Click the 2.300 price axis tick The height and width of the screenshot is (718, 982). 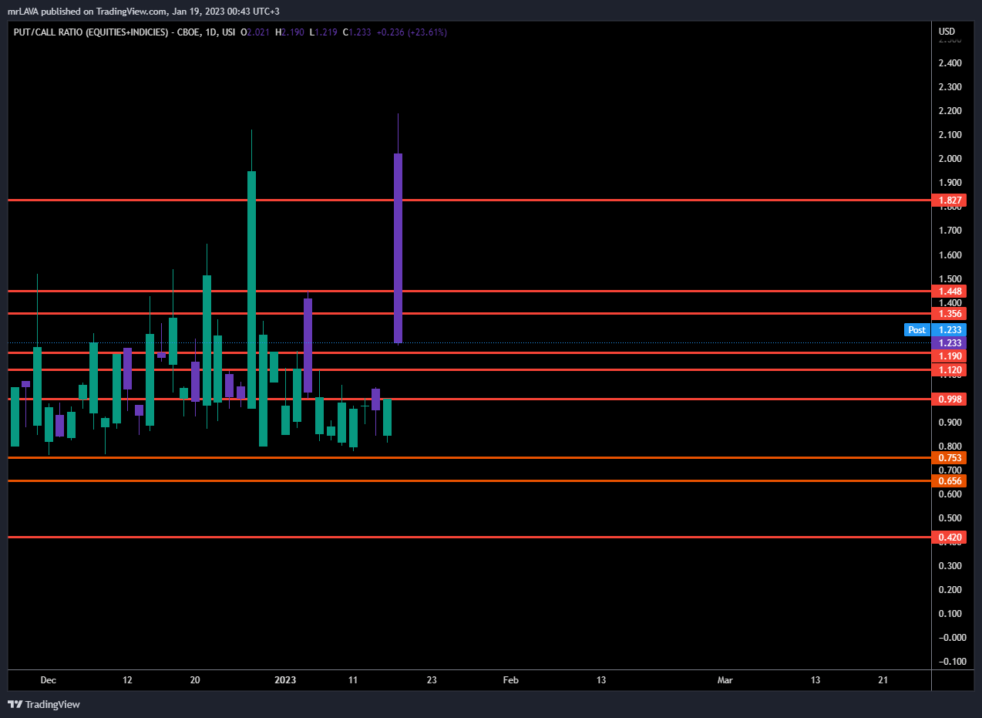[950, 87]
